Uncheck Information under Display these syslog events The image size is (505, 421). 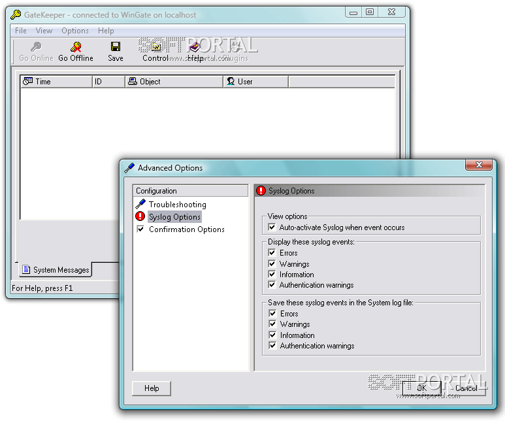pyautogui.click(x=272, y=275)
